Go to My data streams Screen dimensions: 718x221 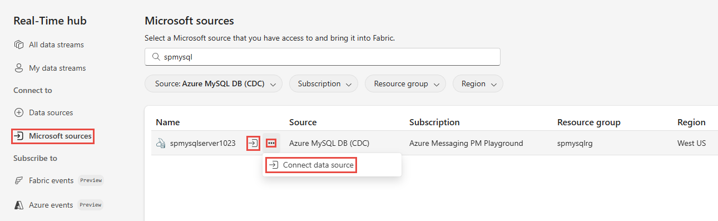57,68
